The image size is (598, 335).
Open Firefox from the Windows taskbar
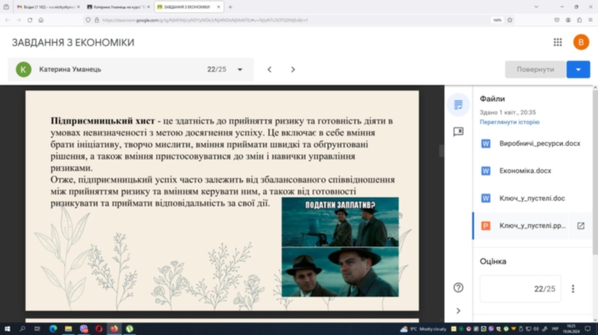pyautogui.click(x=114, y=328)
